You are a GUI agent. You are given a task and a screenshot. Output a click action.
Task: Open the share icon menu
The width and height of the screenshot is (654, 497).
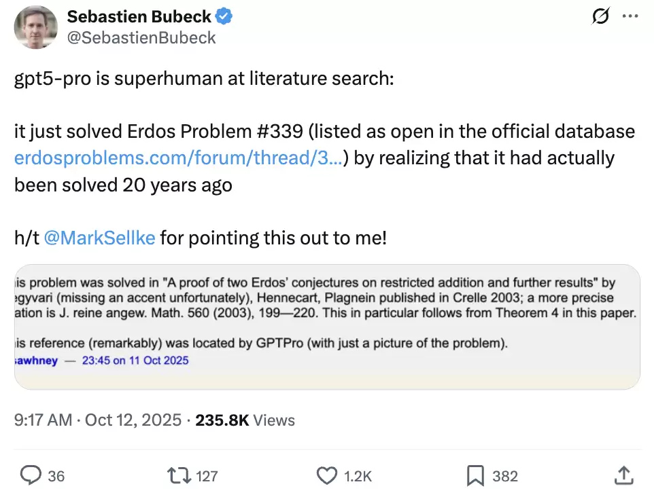[x=623, y=475]
